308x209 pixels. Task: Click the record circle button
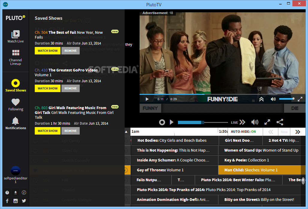[162, 122]
